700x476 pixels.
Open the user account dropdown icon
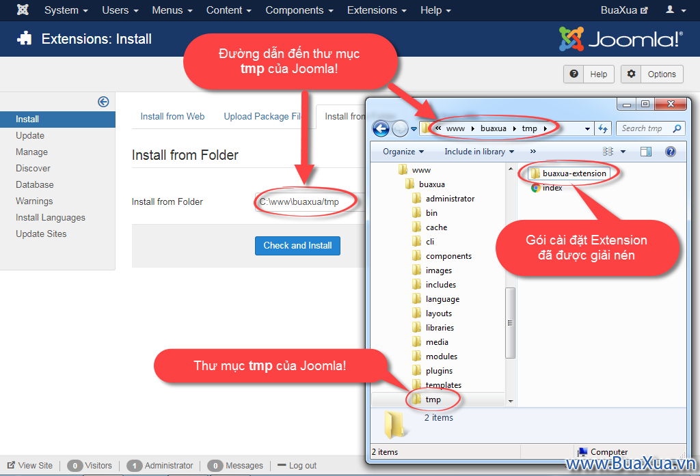(x=675, y=10)
